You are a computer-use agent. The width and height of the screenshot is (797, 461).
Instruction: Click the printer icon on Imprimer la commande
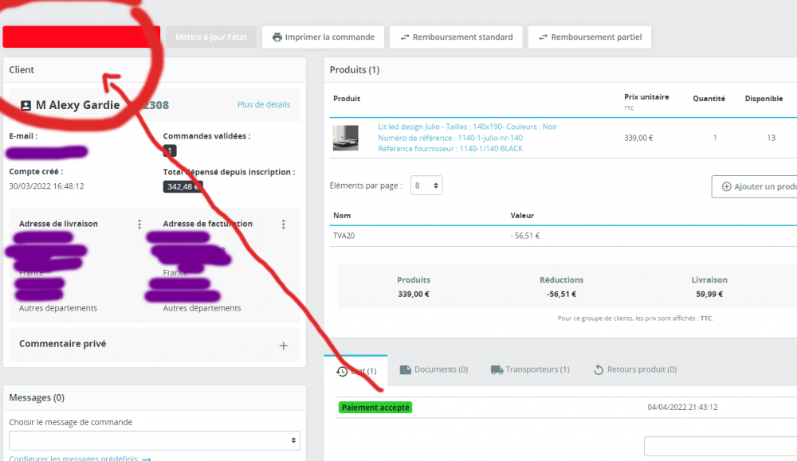point(275,37)
